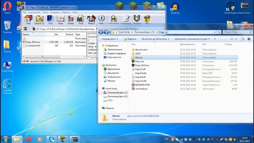
Task: Open the LogMeIn Hamachi desktop shortcut
Action: pyautogui.click(x=7, y=87)
